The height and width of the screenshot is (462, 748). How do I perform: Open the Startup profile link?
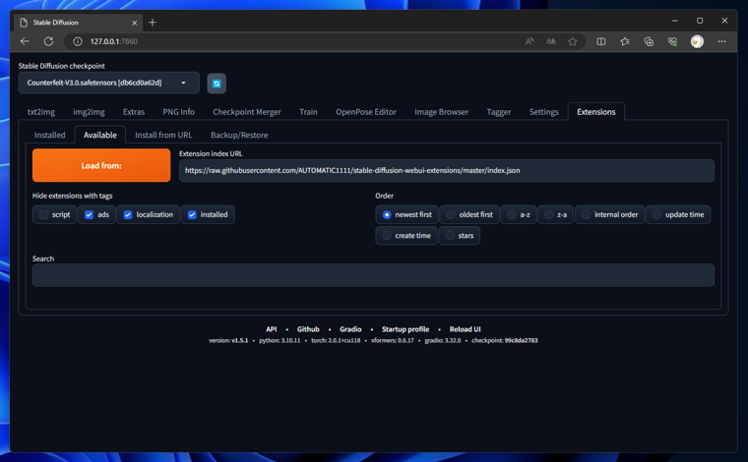tap(405, 329)
